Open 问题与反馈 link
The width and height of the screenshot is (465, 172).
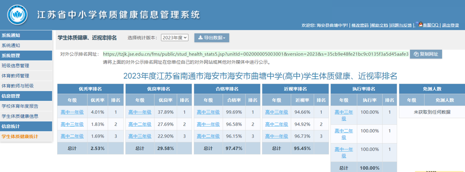coord(401,26)
